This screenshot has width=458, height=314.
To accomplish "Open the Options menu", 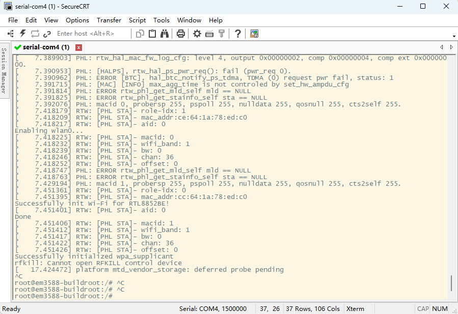I will (77, 20).
